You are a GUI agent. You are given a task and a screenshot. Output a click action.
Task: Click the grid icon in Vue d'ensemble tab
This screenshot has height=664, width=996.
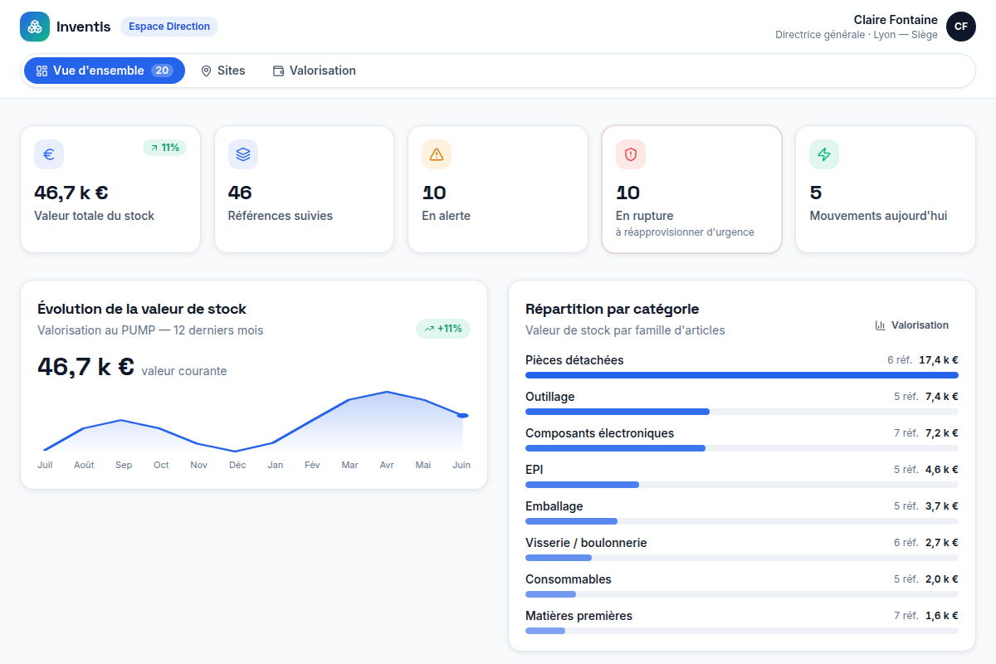42,71
